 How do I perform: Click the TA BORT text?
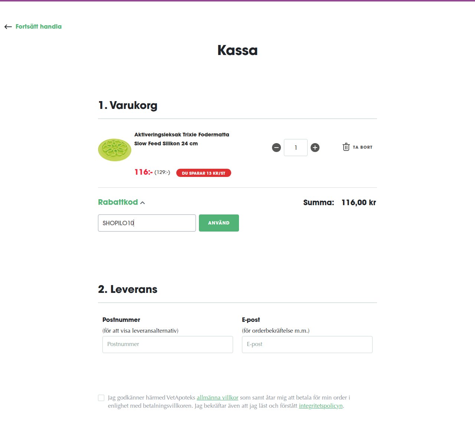(363, 147)
